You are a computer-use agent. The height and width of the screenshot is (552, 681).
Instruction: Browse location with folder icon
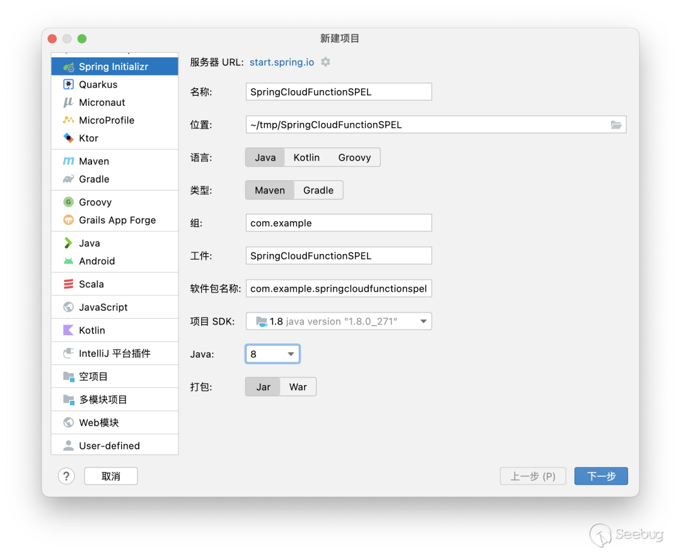coord(616,125)
